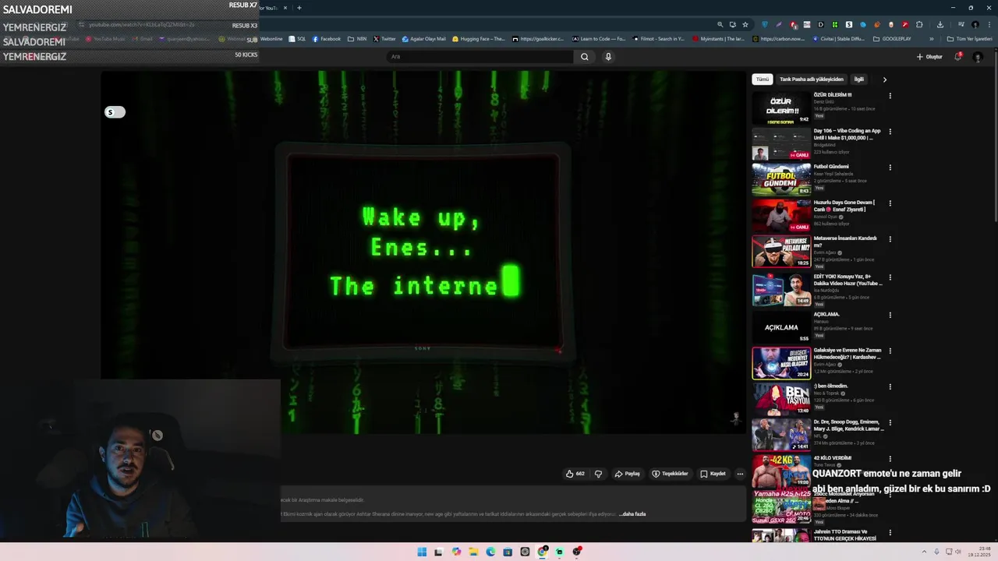
Task: Open the Facebook bookmark
Action: [327, 39]
